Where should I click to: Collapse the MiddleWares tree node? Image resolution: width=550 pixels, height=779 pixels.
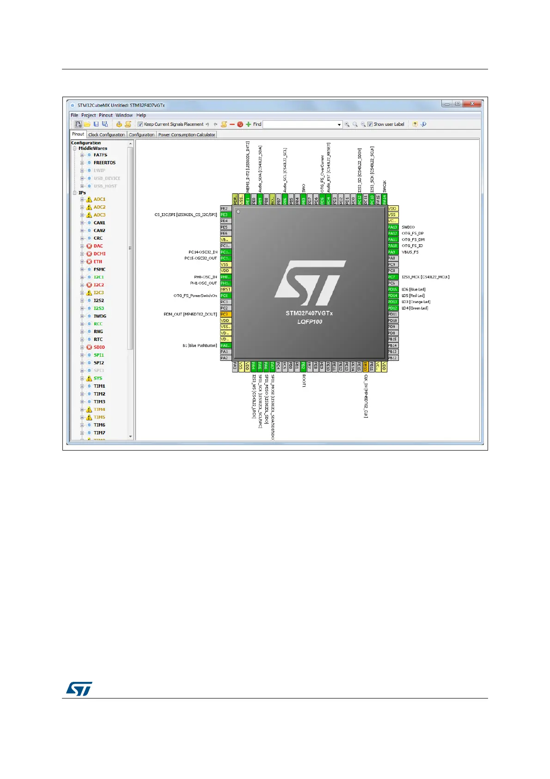pyautogui.click(x=74, y=148)
